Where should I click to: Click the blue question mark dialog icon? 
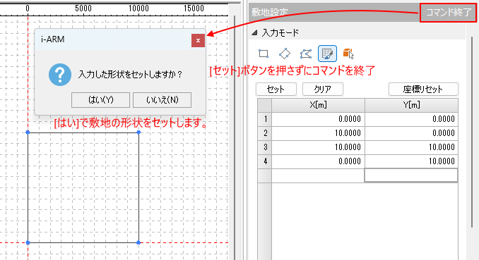tap(60, 75)
